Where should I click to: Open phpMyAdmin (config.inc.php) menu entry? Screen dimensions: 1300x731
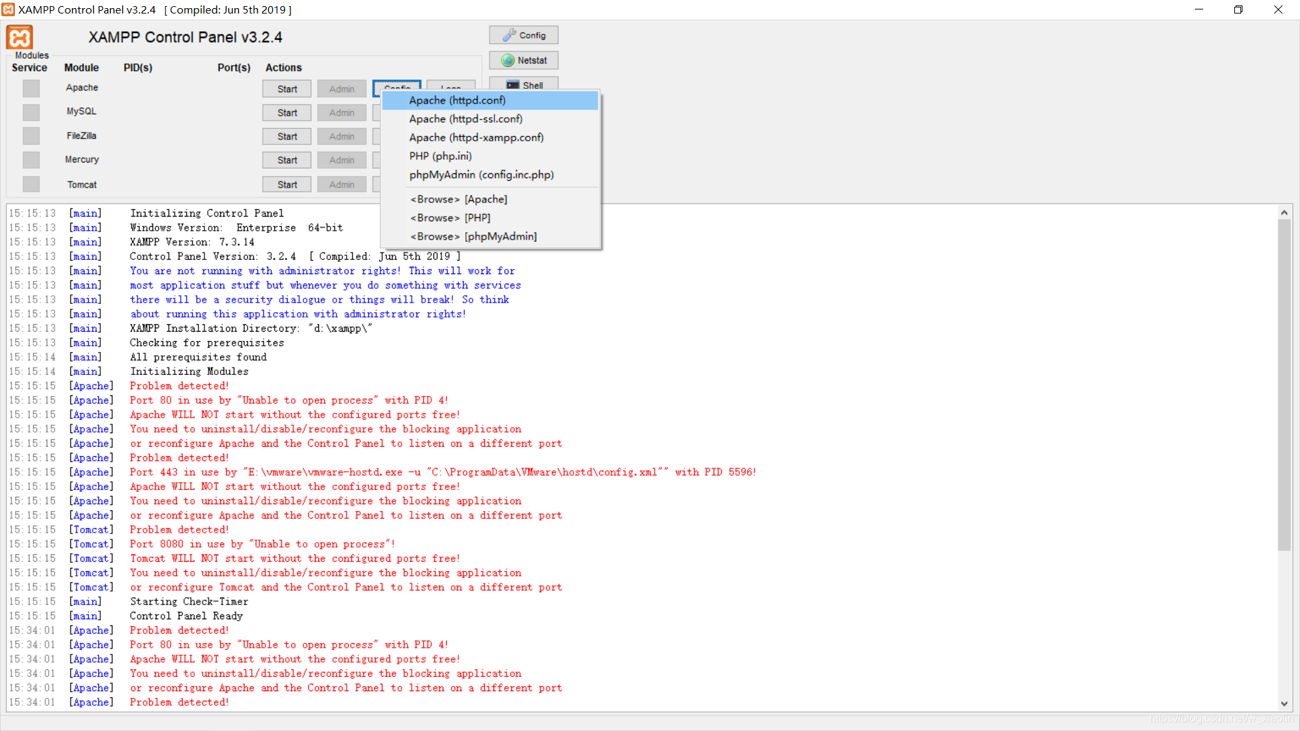(x=490, y=175)
